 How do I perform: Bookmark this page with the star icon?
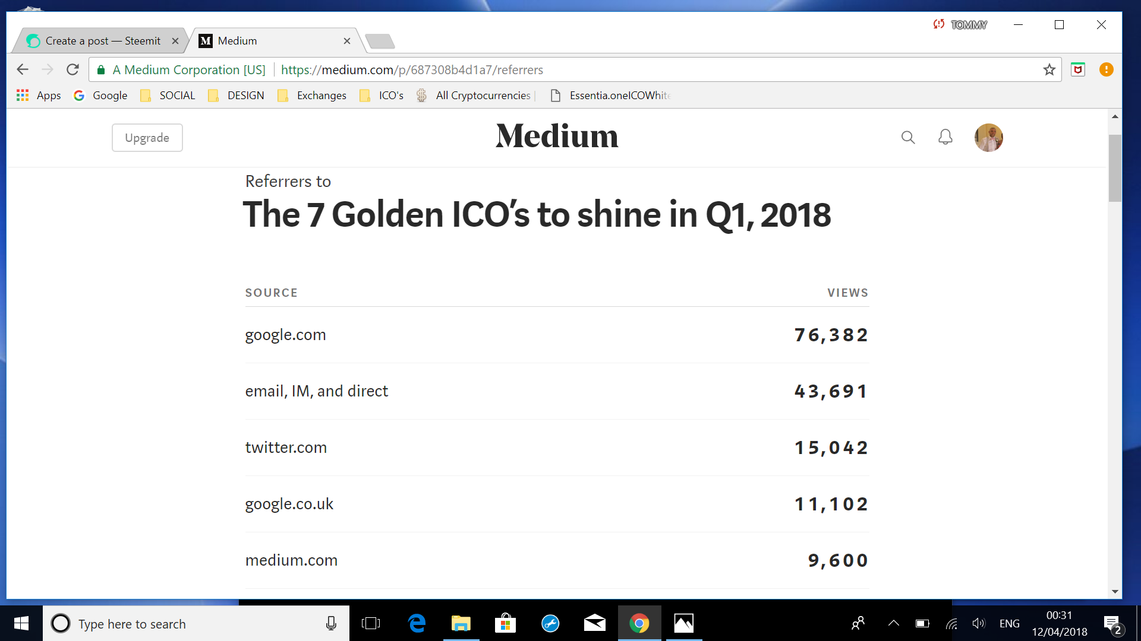pyautogui.click(x=1049, y=70)
